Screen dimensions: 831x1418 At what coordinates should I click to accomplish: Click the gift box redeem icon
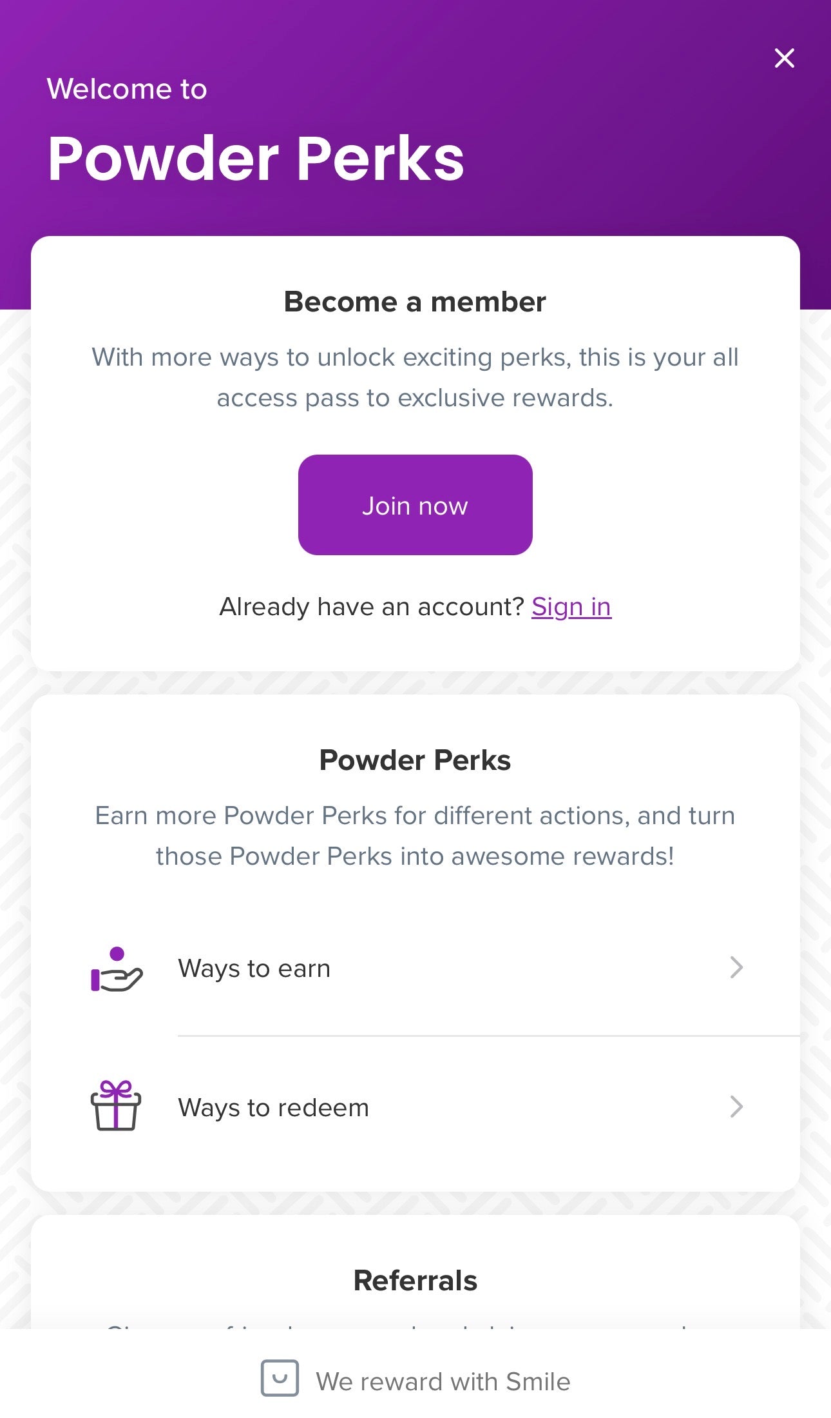pyautogui.click(x=116, y=1106)
